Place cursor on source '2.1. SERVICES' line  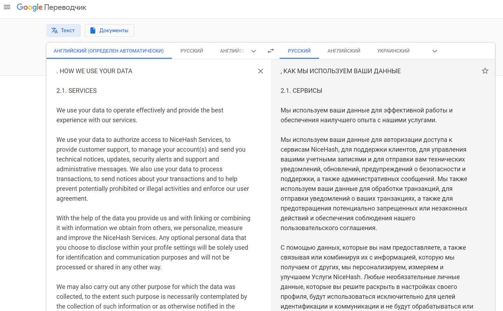[x=76, y=91]
